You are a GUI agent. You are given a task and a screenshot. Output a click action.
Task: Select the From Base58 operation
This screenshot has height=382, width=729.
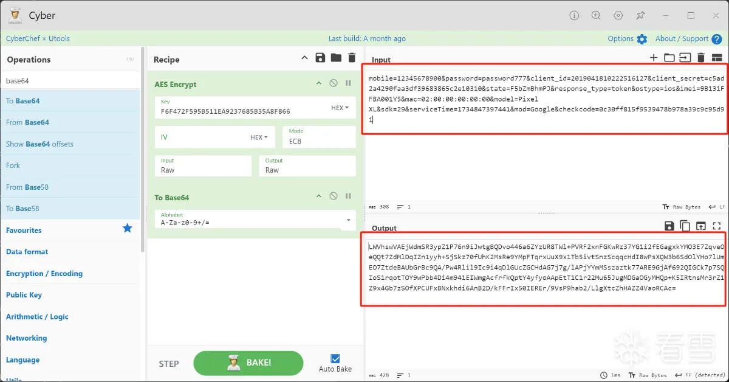click(x=70, y=187)
